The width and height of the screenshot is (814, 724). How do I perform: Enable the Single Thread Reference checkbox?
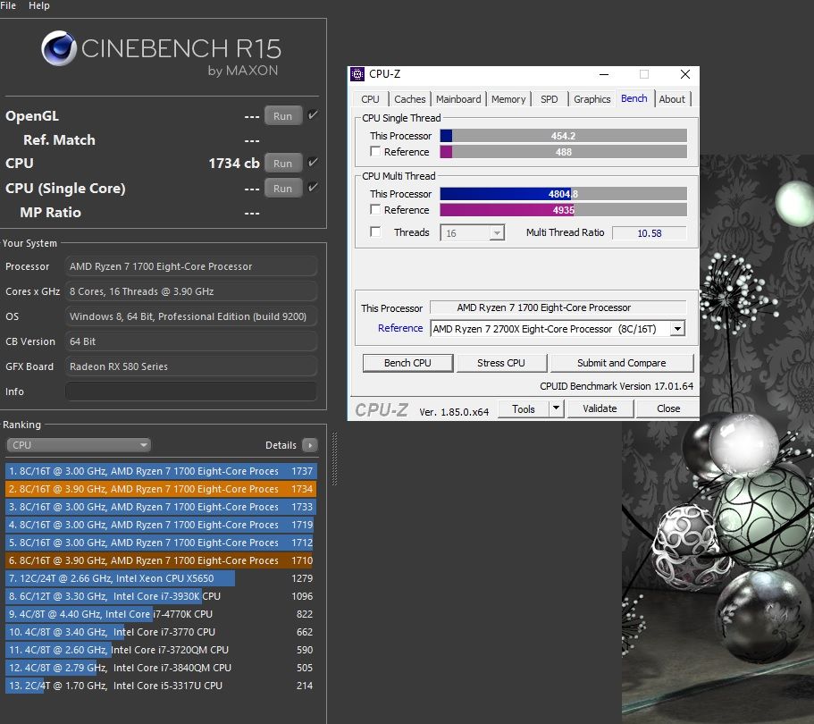coord(375,152)
